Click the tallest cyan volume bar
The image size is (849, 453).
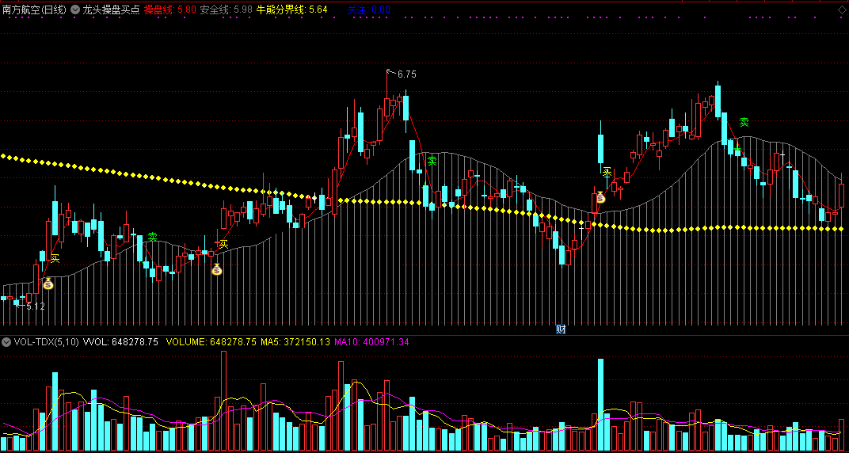pyautogui.click(x=600, y=405)
